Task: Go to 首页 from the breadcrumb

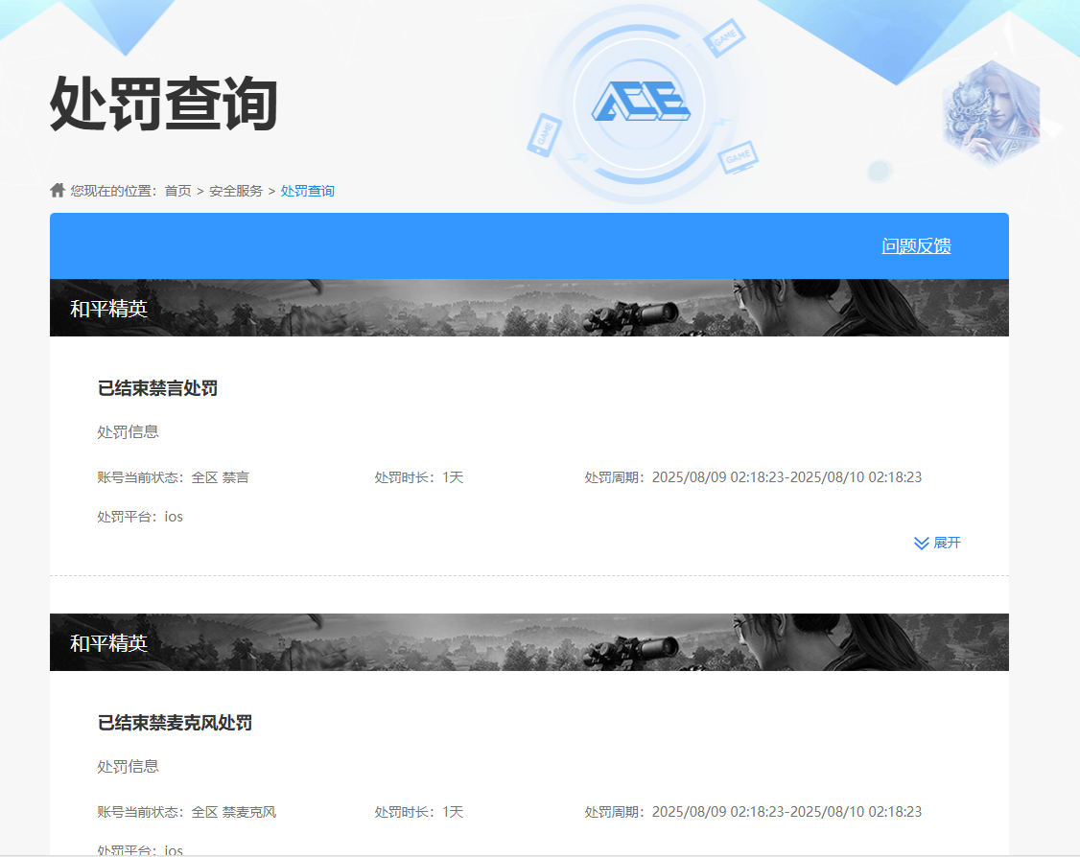Action: (x=177, y=191)
